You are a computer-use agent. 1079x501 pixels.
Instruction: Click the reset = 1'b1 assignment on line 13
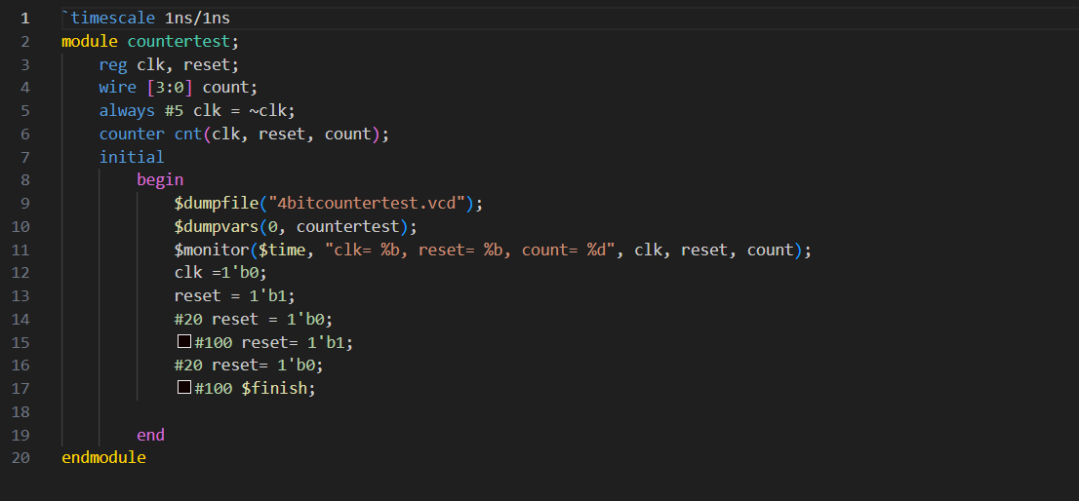pyautogui.click(x=235, y=296)
